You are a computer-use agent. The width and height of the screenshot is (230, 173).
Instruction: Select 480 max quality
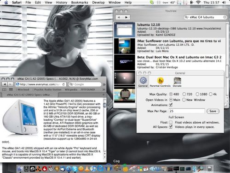coord(171,94)
